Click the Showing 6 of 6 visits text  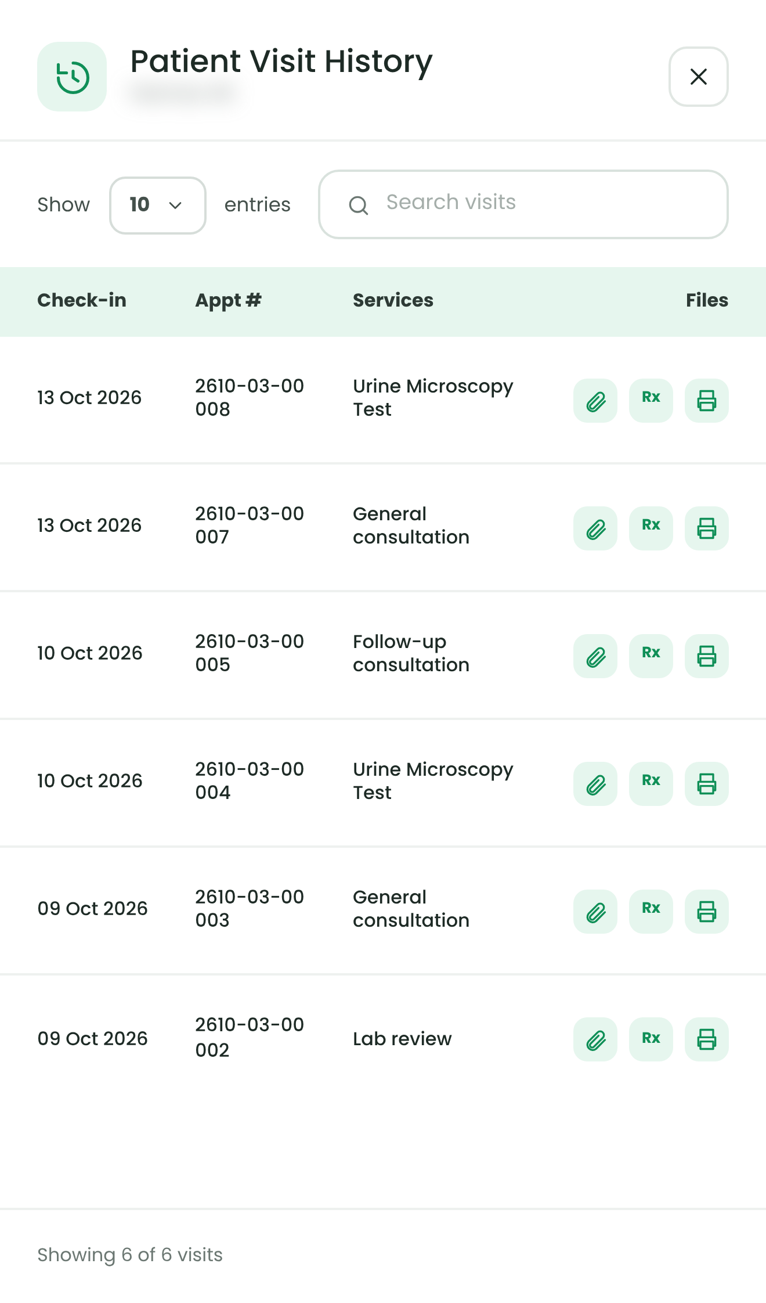pos(130,1255)
